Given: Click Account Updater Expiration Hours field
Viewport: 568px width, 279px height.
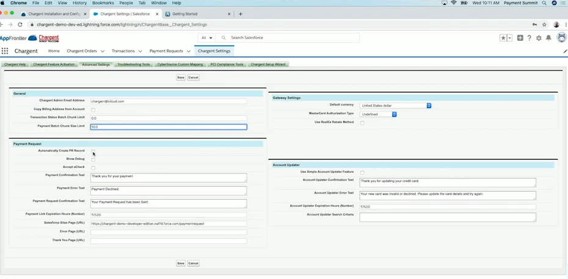Looking at the screenshot, I should coord(447,207).
